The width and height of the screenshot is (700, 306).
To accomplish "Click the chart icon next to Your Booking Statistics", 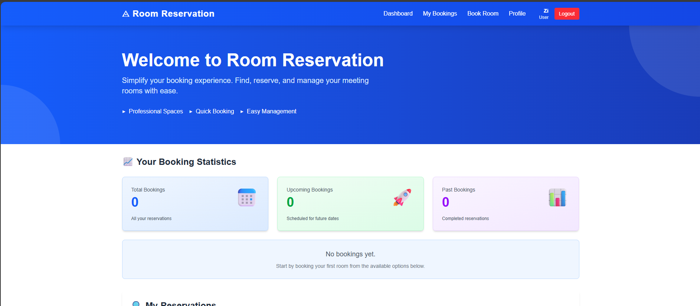I will (x=128, y=162).
